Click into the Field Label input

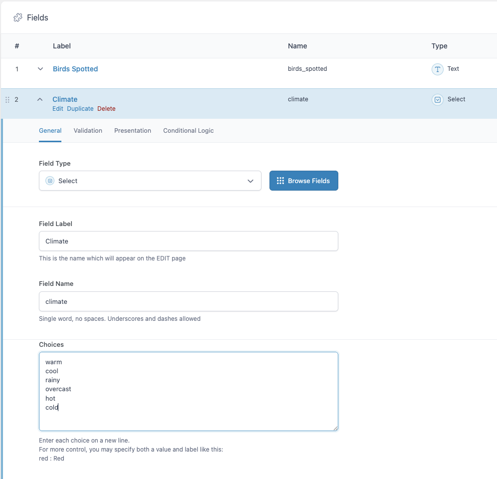point(188,241)
